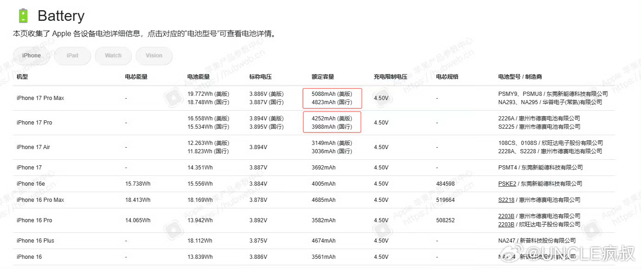Select the iPhone 16 Pro row name
The height and width of the screenshot is (269, 641).
tap(34, 220)
